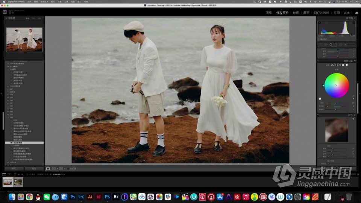Select the radial filter tool

click(341, 44)
